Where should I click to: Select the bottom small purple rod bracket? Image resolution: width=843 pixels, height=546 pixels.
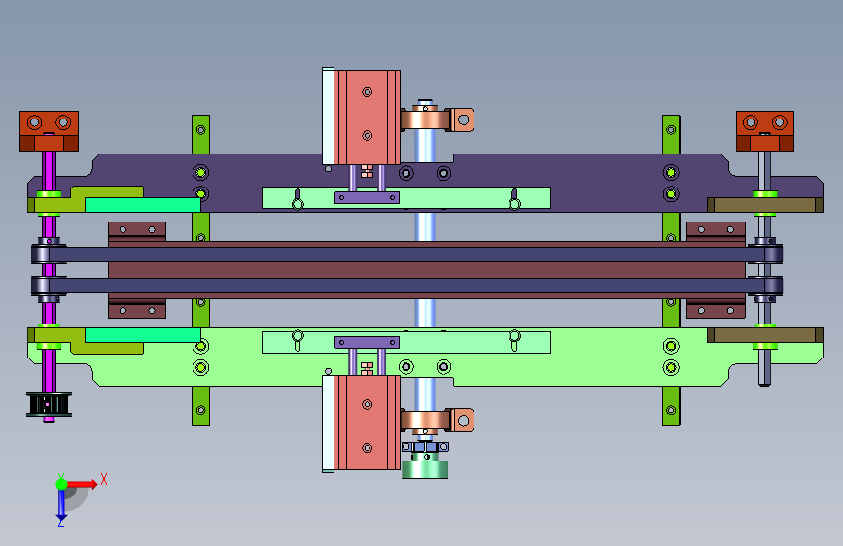point(368,342)
